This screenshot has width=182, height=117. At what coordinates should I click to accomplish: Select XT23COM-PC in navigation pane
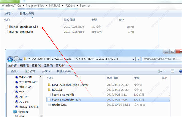pos(28,82)
